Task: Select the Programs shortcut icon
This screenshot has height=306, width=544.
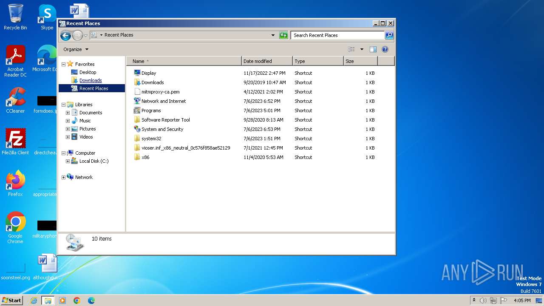Action: click(x=137, y=110)
